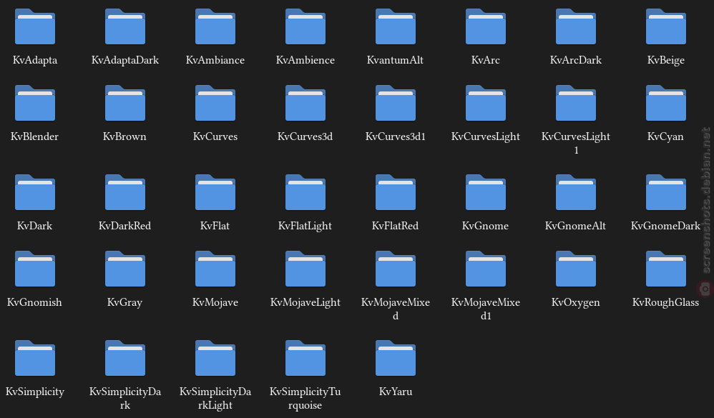
Task: Select the KvRoughGlass folder icon
Action: 666,269
